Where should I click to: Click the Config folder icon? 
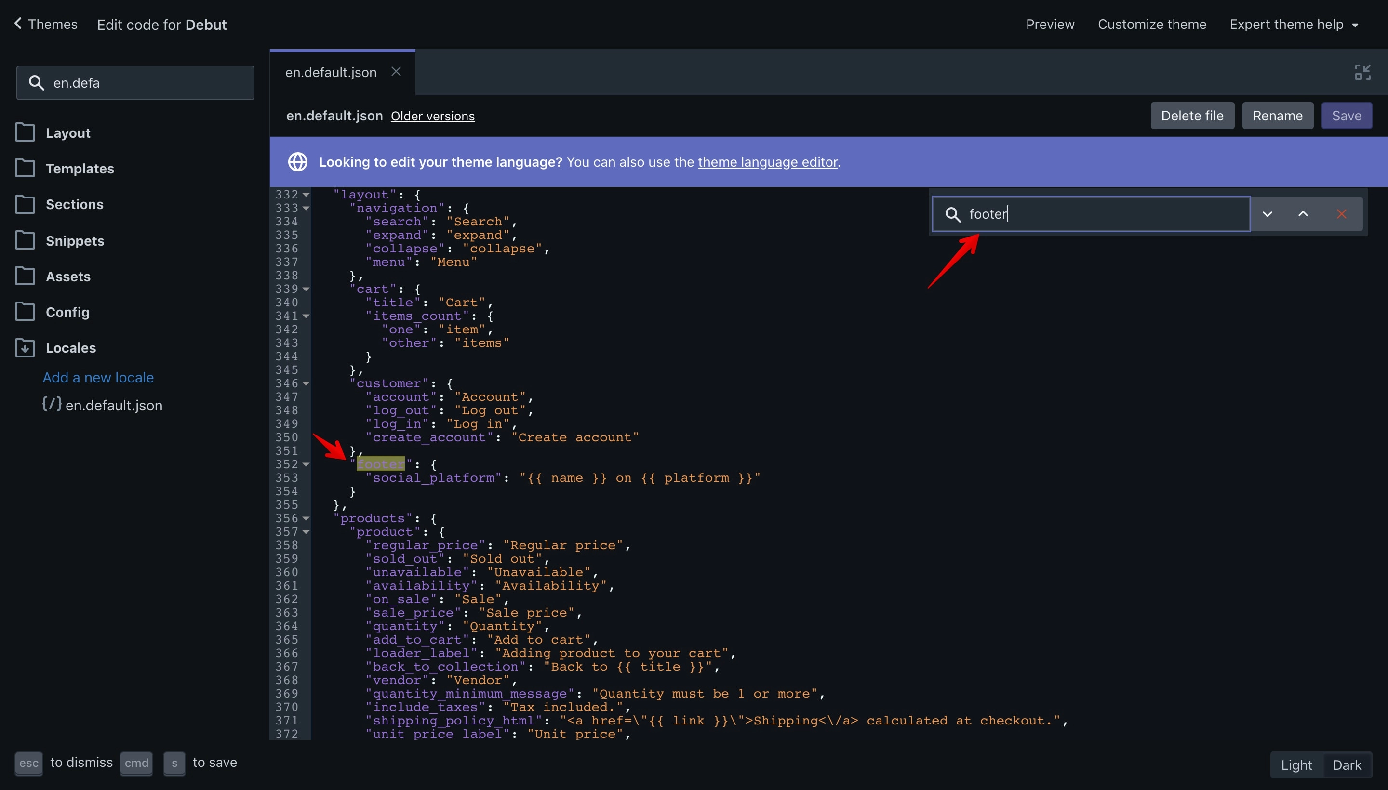[25, 312]
